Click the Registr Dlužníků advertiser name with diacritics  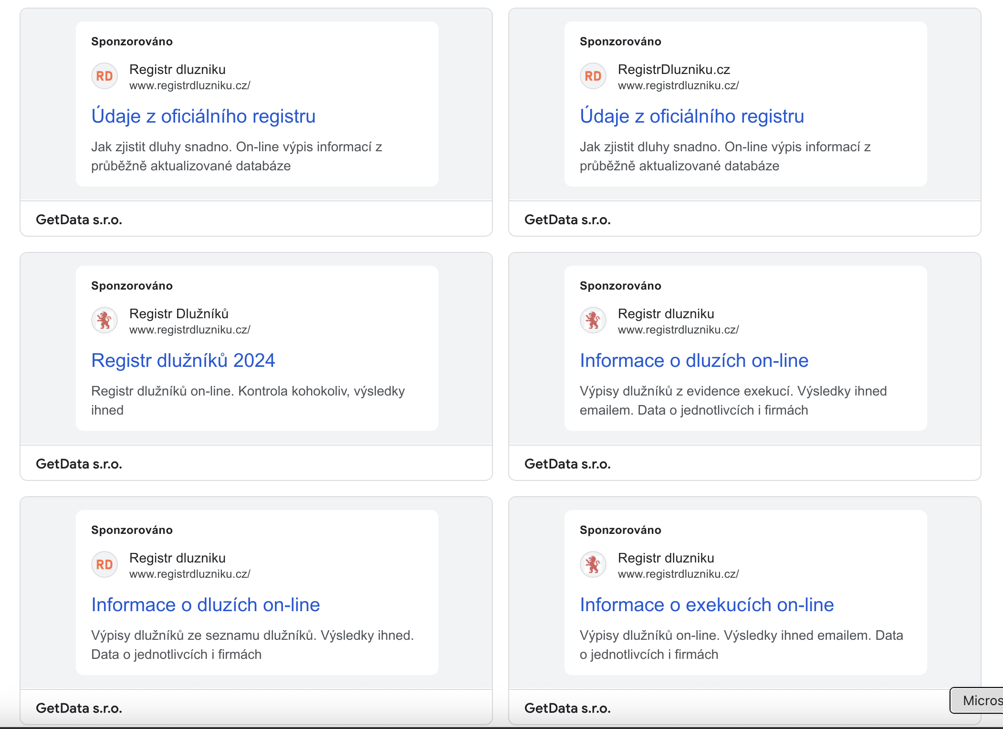point(179,314)
